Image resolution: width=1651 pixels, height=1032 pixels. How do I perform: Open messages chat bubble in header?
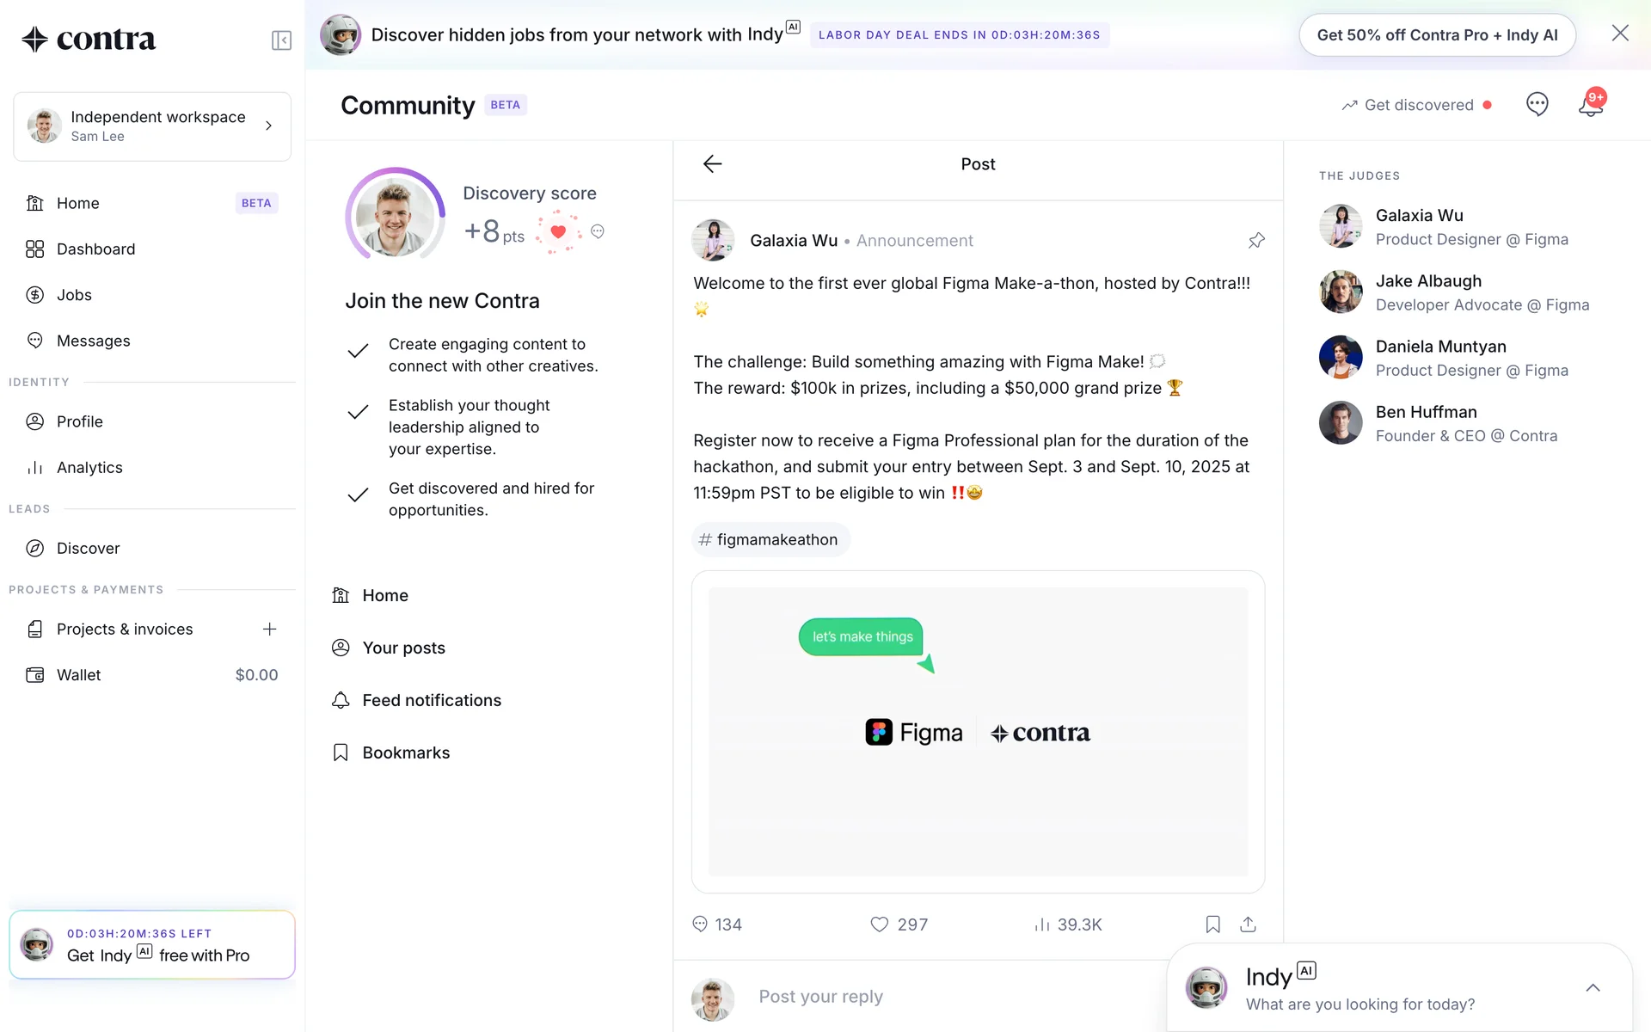(x=1537, y=105)
